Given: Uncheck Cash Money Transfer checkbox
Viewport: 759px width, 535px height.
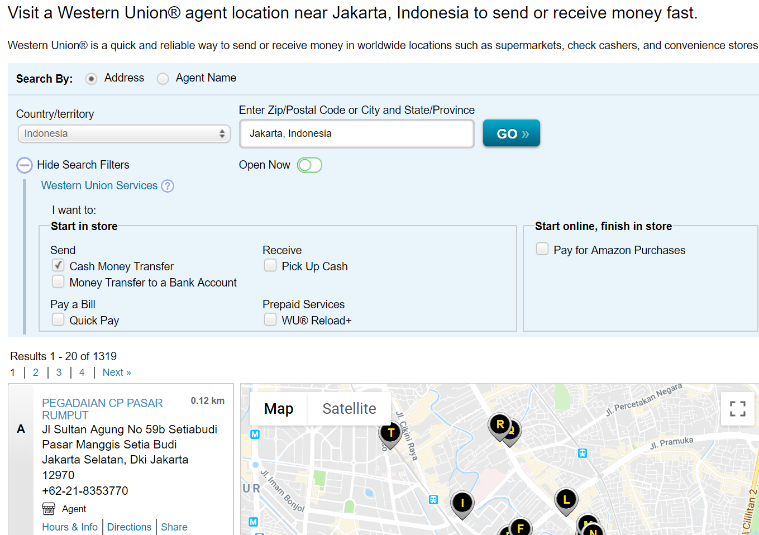Looking at the screenshot, I should tap(58, 265).
